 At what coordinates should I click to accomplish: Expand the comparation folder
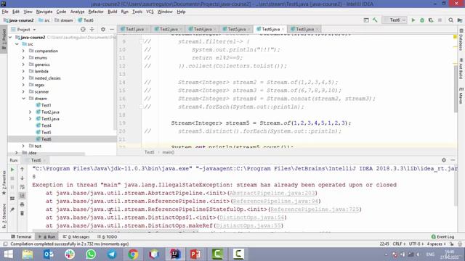[x=23, y=51]
